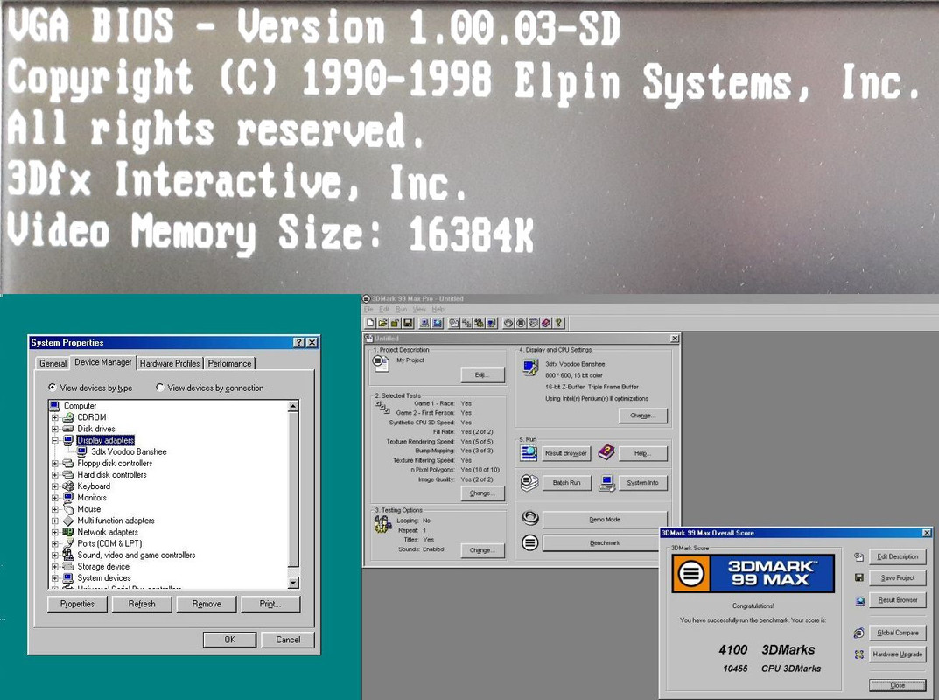The image size is (939, 700).
Task: Click the Edit button in Project Description
Action: tap(482, 374)
